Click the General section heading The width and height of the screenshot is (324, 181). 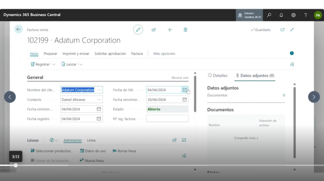[x=35, y=78]
